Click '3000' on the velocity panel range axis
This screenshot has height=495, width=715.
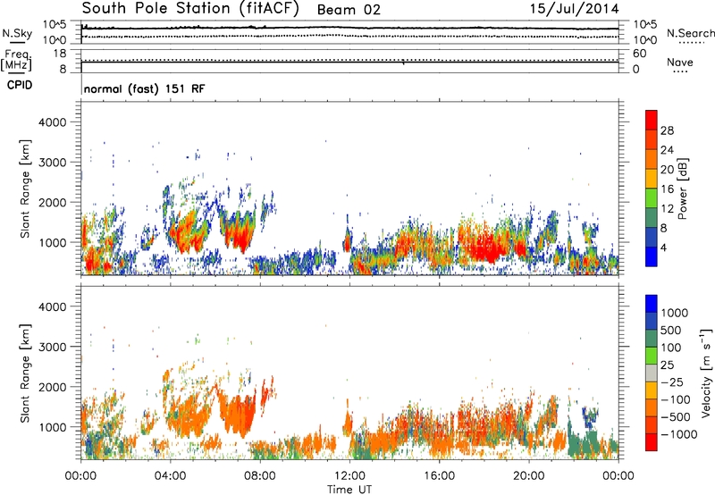52,347
